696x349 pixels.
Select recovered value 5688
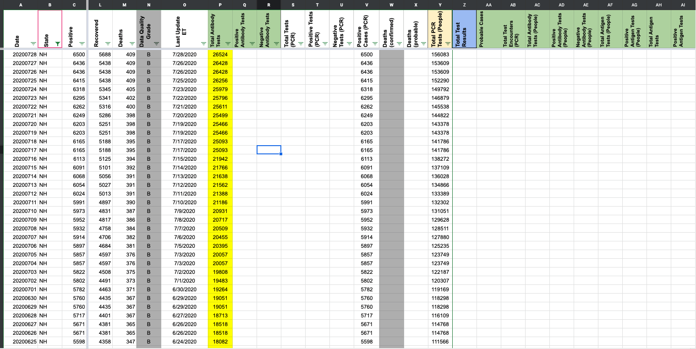pos(100,54)
